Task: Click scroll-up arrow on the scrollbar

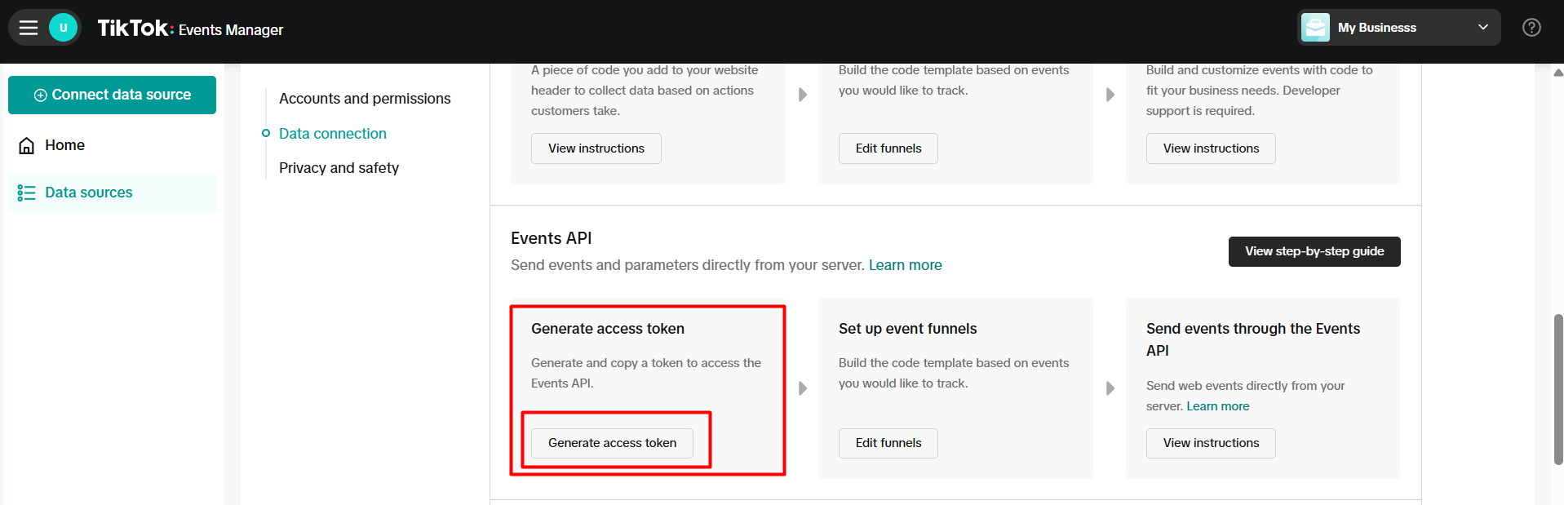Action: click(x=1557, y=73)
